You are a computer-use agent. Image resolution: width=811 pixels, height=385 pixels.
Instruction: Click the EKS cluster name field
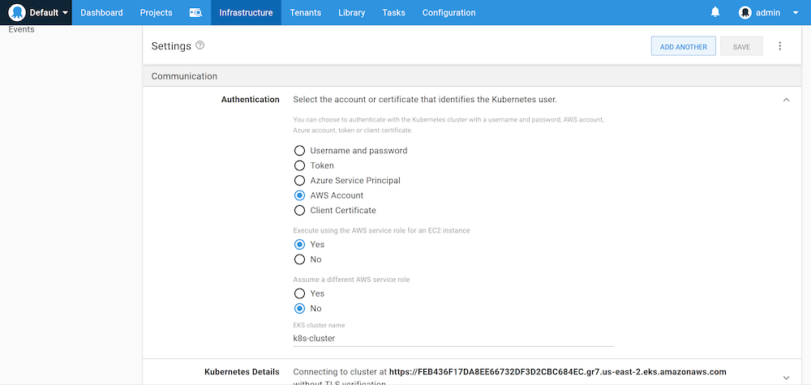(453, 338)
